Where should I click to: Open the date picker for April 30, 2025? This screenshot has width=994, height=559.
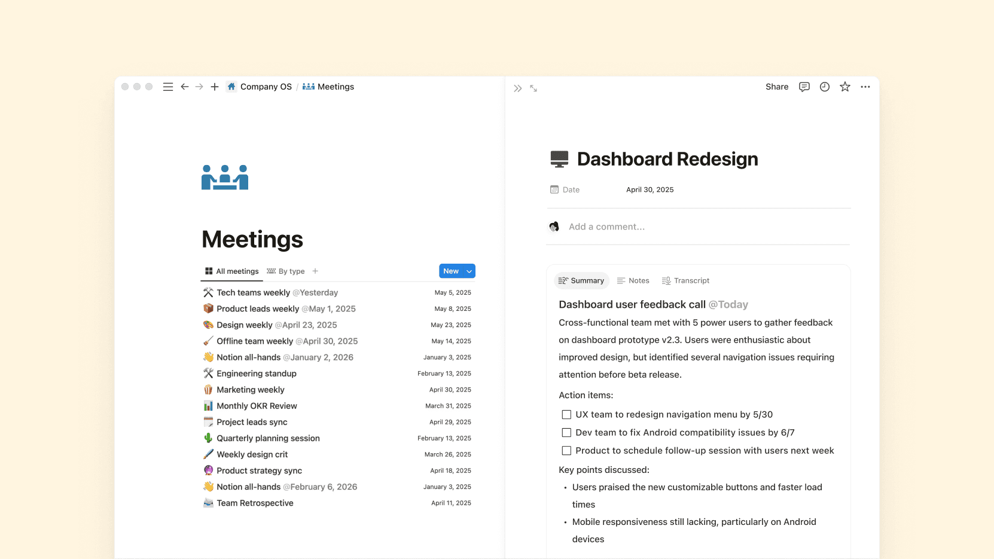pos(650,190)
